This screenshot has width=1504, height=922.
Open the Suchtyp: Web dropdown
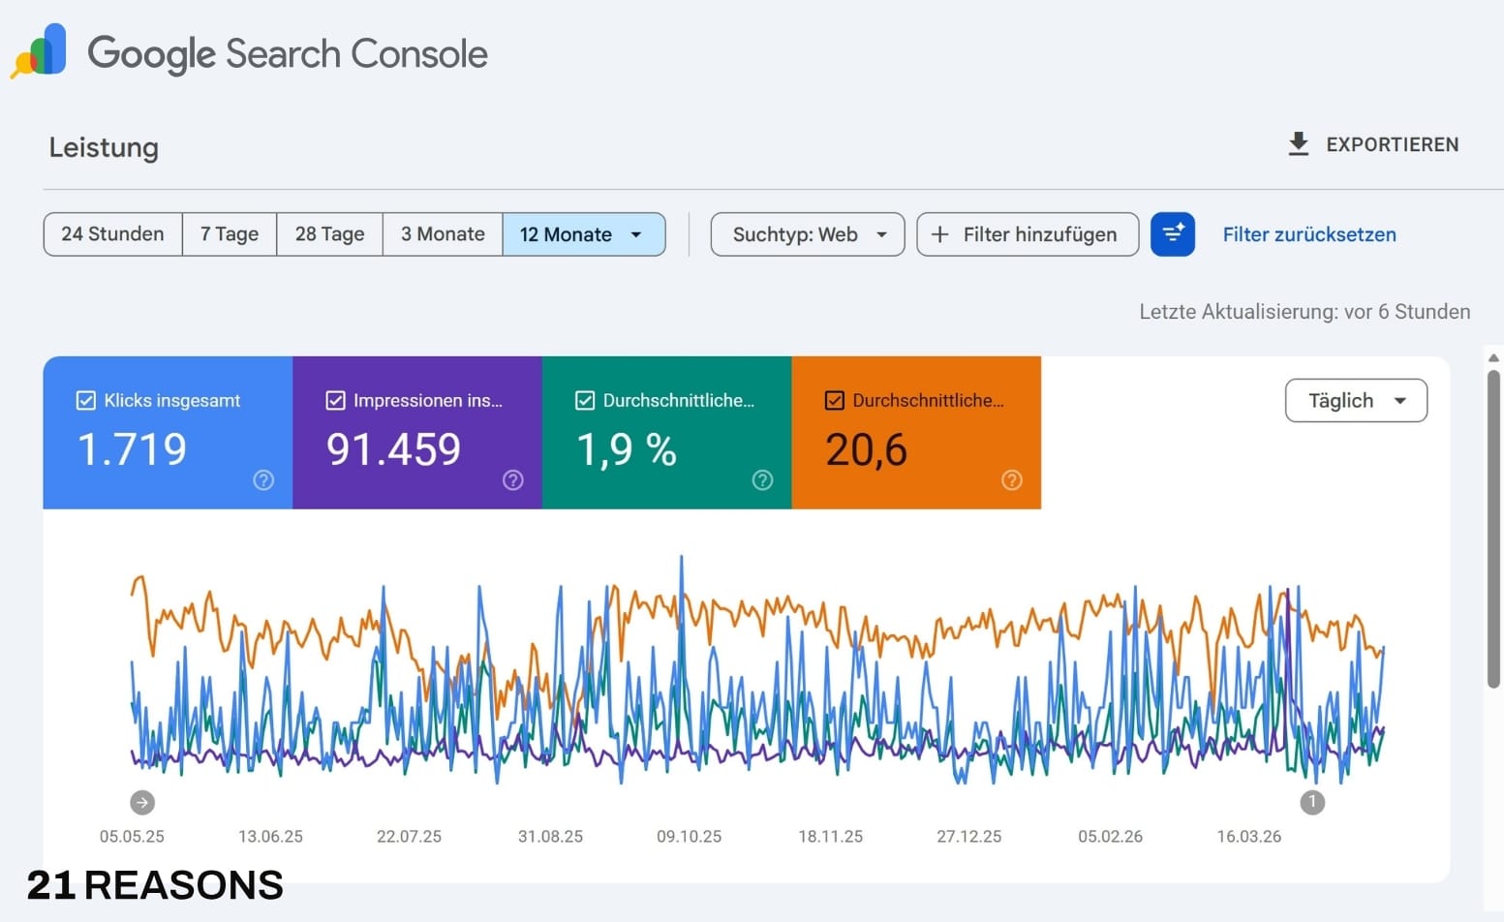click(x=808, y=234)
